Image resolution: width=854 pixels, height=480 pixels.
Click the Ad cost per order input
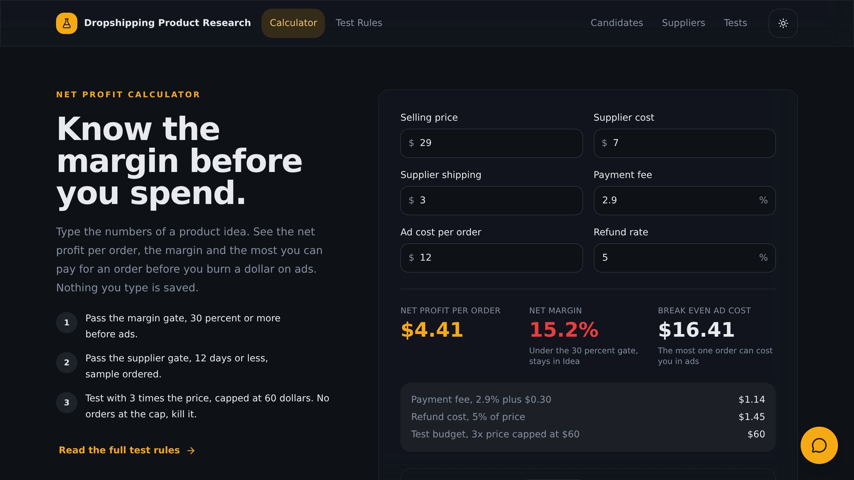coord(491,258)
